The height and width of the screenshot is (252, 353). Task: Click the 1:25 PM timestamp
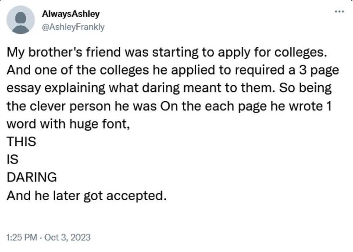point(22,237)
